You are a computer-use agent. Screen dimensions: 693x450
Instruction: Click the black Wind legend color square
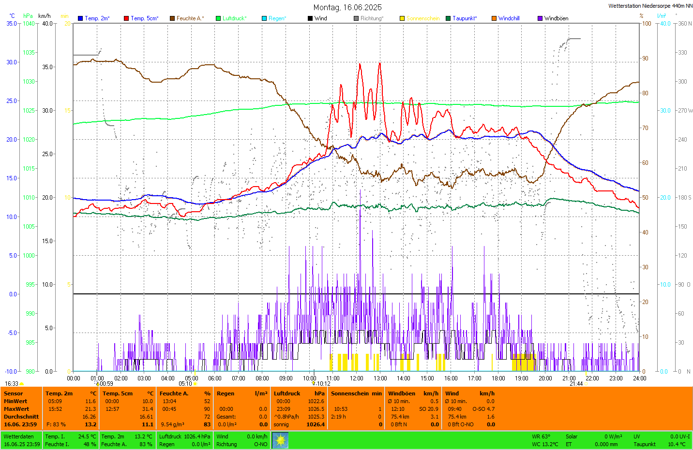coord(310,18)
